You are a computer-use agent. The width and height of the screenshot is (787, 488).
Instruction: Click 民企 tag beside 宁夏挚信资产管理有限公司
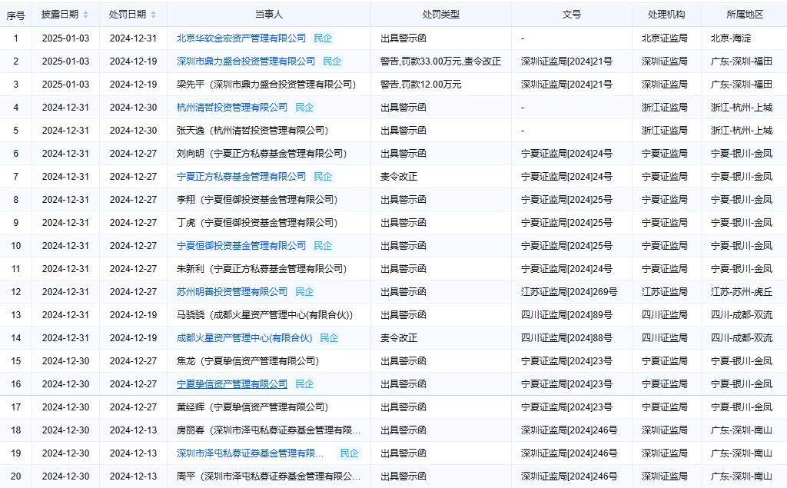[x=304, y=384]
